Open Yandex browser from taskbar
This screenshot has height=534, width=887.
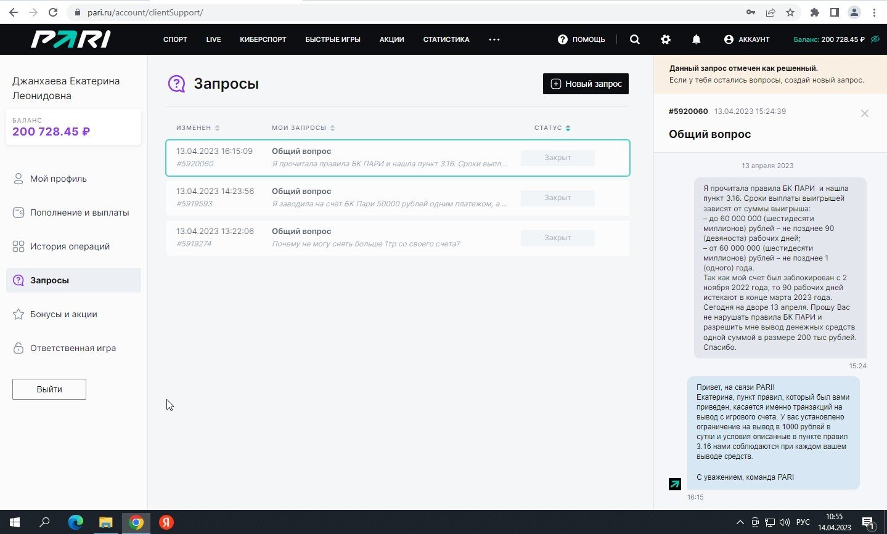(x=166, y=522)
